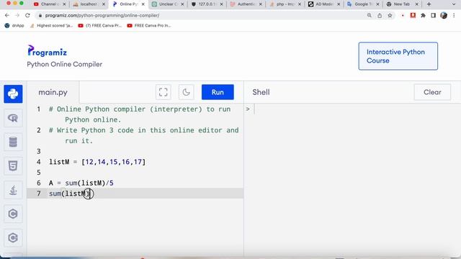The image size is (461, 259).
Task: Toggle the browser side panel icon
Action: (434, 15)
